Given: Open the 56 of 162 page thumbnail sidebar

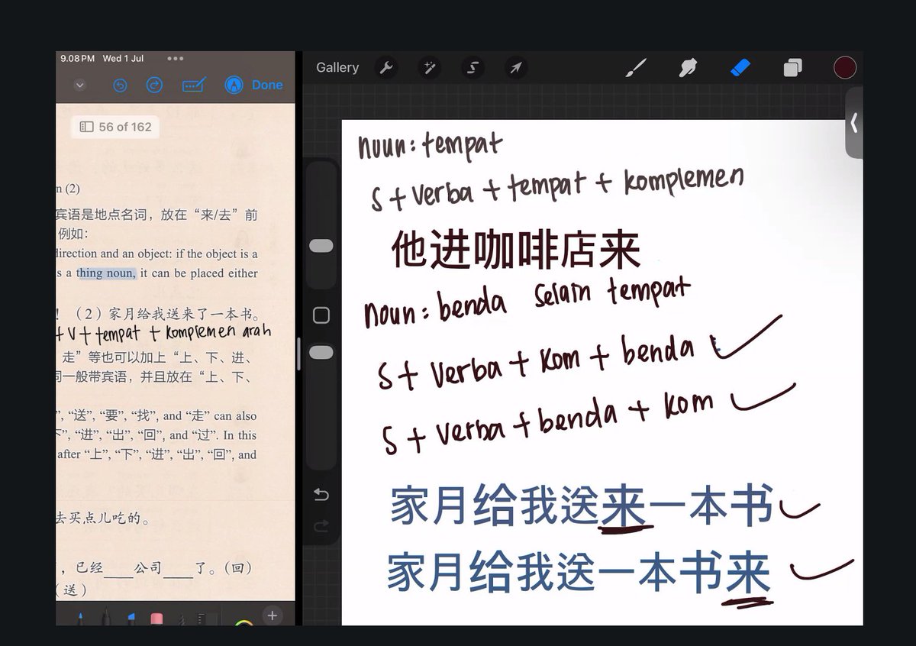Looking at the screenshot, I should point(116,127).
